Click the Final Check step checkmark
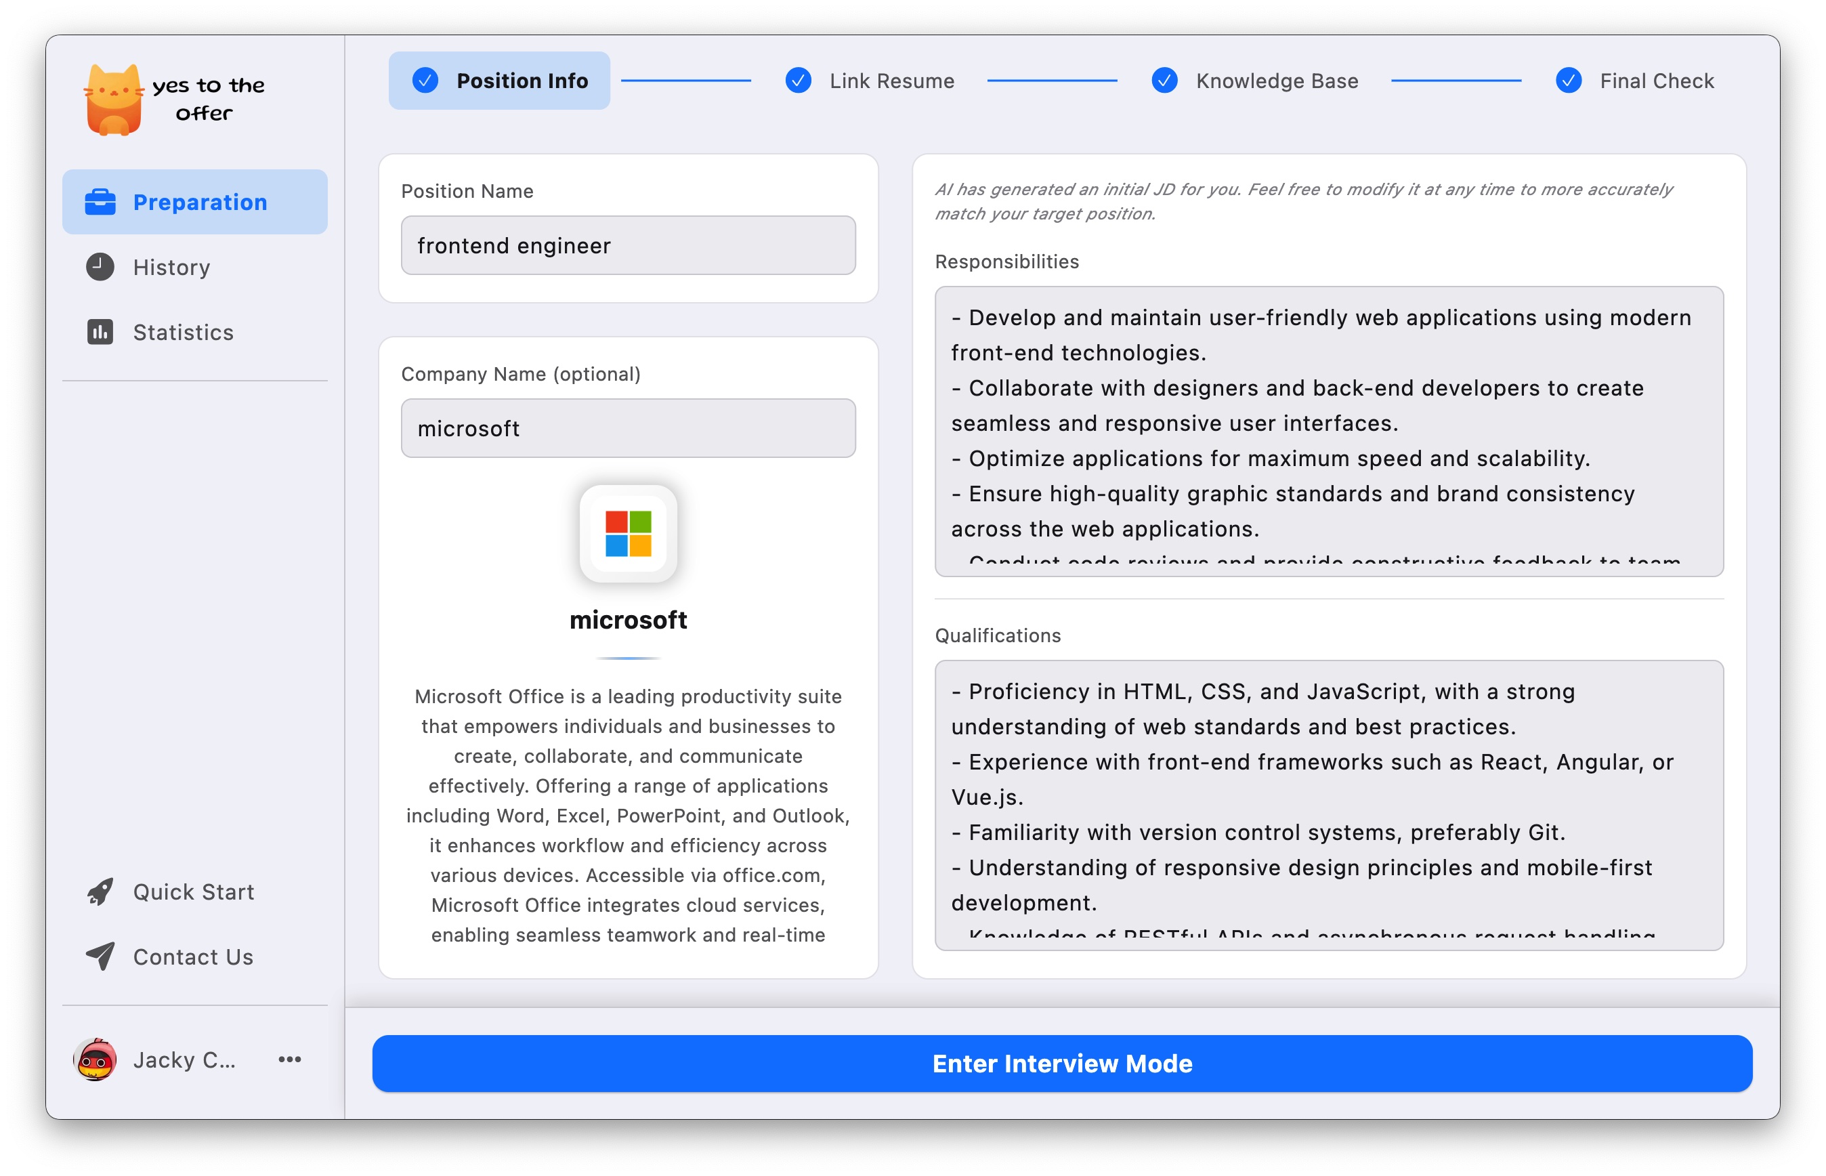This screenshot has width=1826, height=1176. point(1568,80)
